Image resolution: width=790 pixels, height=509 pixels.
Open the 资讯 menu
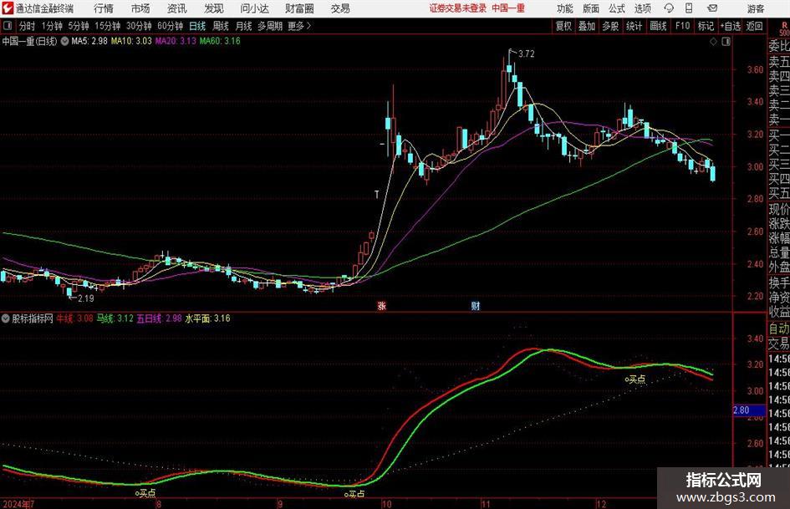177,8
